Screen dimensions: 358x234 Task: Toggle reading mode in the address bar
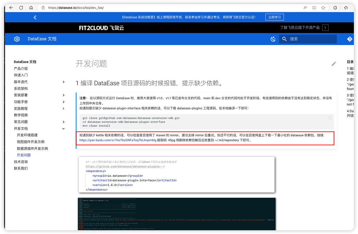pyautogui.click(x=315, y=7)
